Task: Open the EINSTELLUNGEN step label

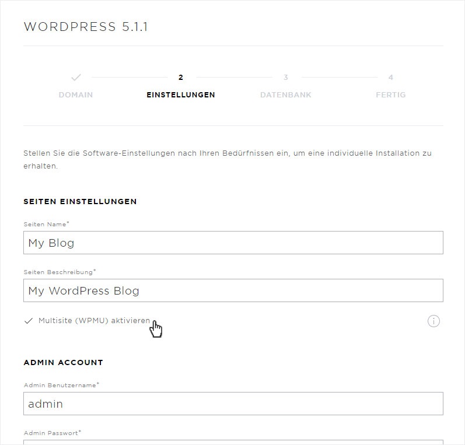Action: click(x=181, y=95)
